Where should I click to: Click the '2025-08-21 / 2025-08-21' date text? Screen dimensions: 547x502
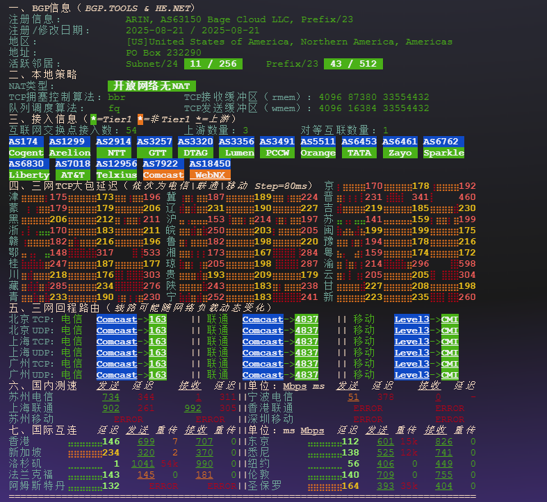point(193,31)
